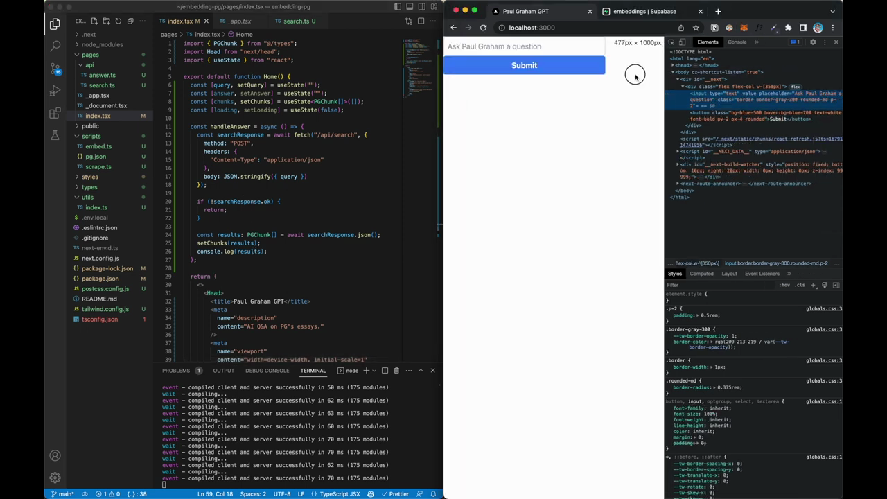Expand the .next folder
Screen dimensions: 887x499
(x=89, y=35)
